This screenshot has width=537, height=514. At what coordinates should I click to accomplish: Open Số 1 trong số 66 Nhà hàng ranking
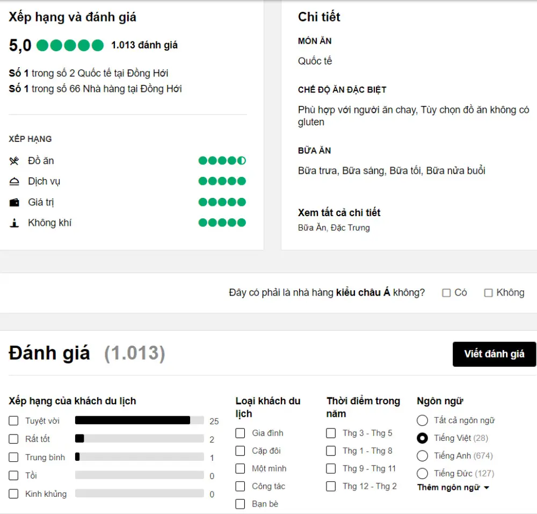pos(95,89)
